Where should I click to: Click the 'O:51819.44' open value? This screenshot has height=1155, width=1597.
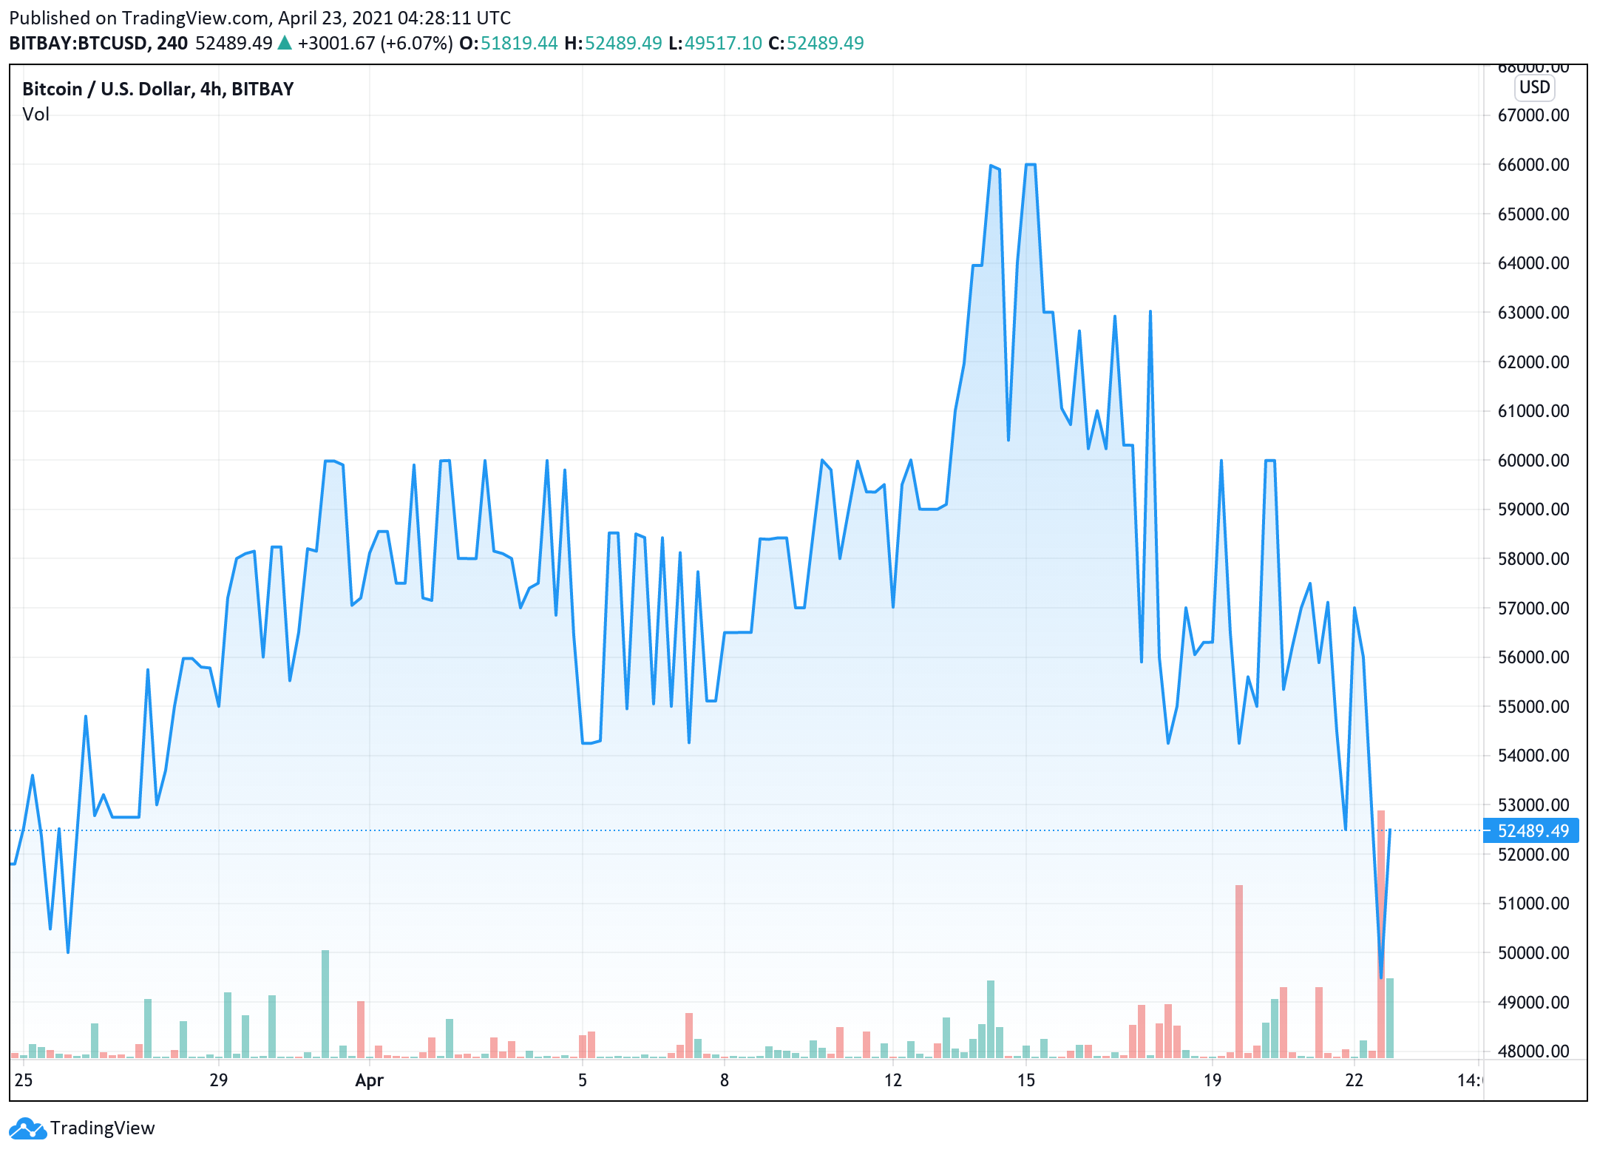(509, 43)
